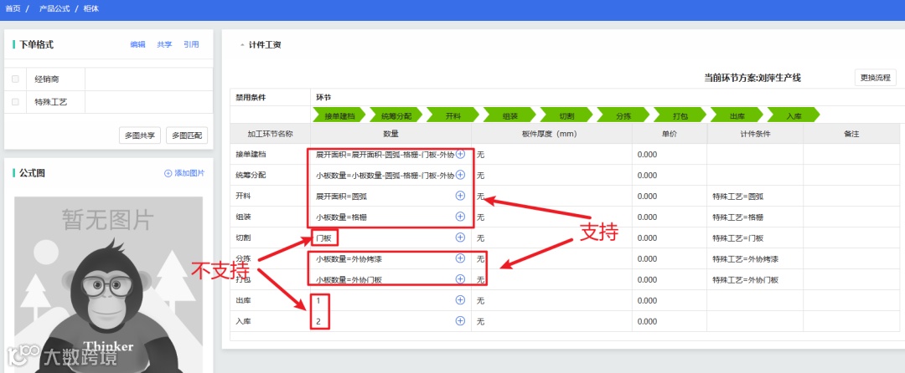Click plus icon in 组装 quantity cell
905x373 pixels.
point(460,217)
